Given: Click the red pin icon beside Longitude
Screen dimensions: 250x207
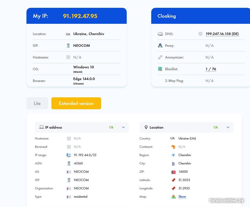Looking at the screenshot, I should [x=173, y=188].
